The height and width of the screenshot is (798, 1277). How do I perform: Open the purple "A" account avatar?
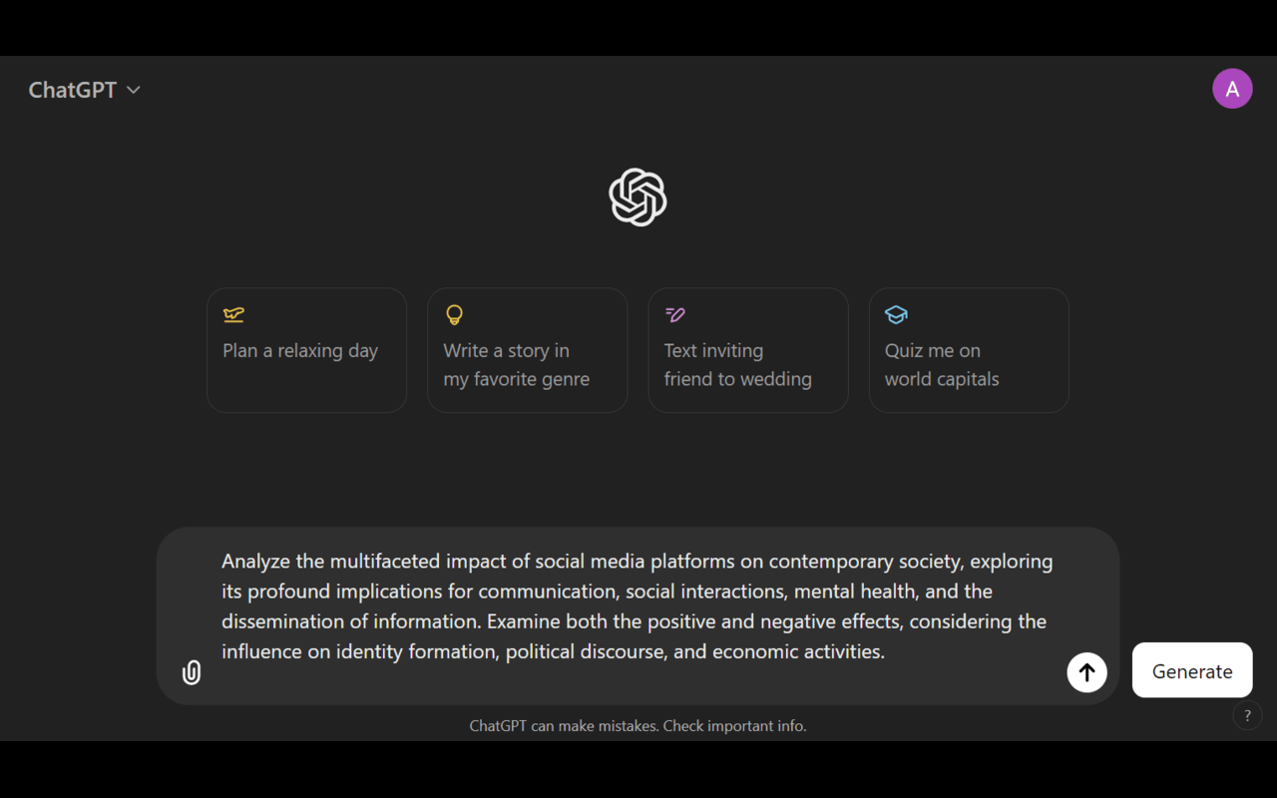pyautogui.click(x=1232, y=89)
